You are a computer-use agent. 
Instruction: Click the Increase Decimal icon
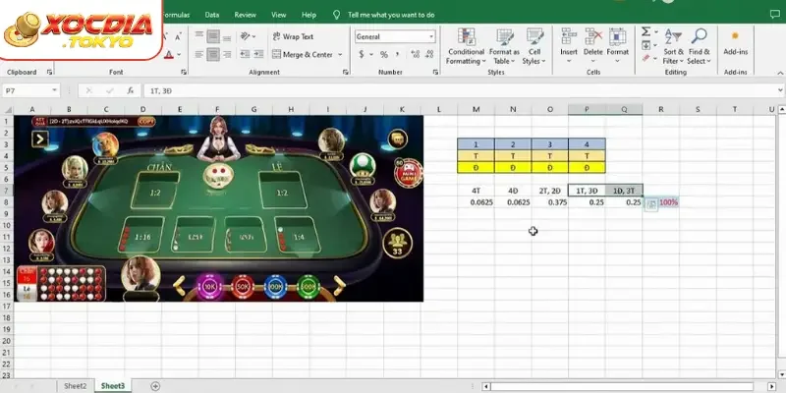coord(415,54)
